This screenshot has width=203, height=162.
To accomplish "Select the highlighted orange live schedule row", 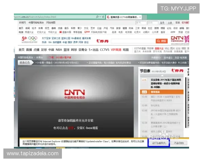I will (x=162, y=92).
